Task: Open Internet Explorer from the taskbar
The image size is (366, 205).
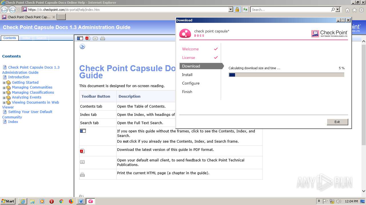Action: 23,201
